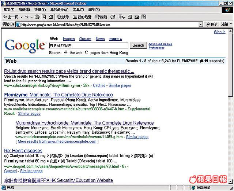Click the 網際網路 Internet zone status icon

coord(193,188)
